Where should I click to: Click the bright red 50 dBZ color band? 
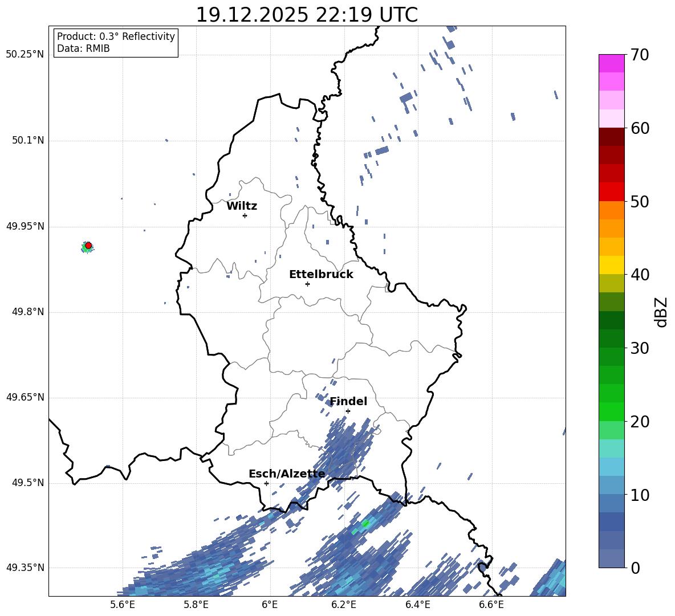click(x=611, y=192)
